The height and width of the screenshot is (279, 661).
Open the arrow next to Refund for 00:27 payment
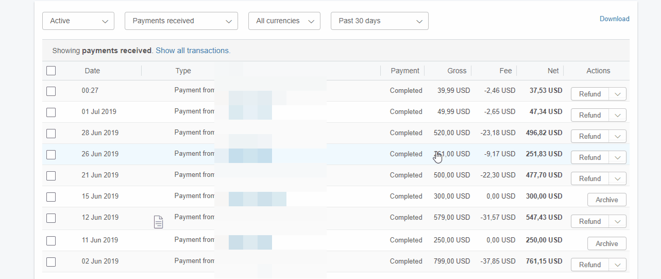pyautogui.click(x=618, y=94)
